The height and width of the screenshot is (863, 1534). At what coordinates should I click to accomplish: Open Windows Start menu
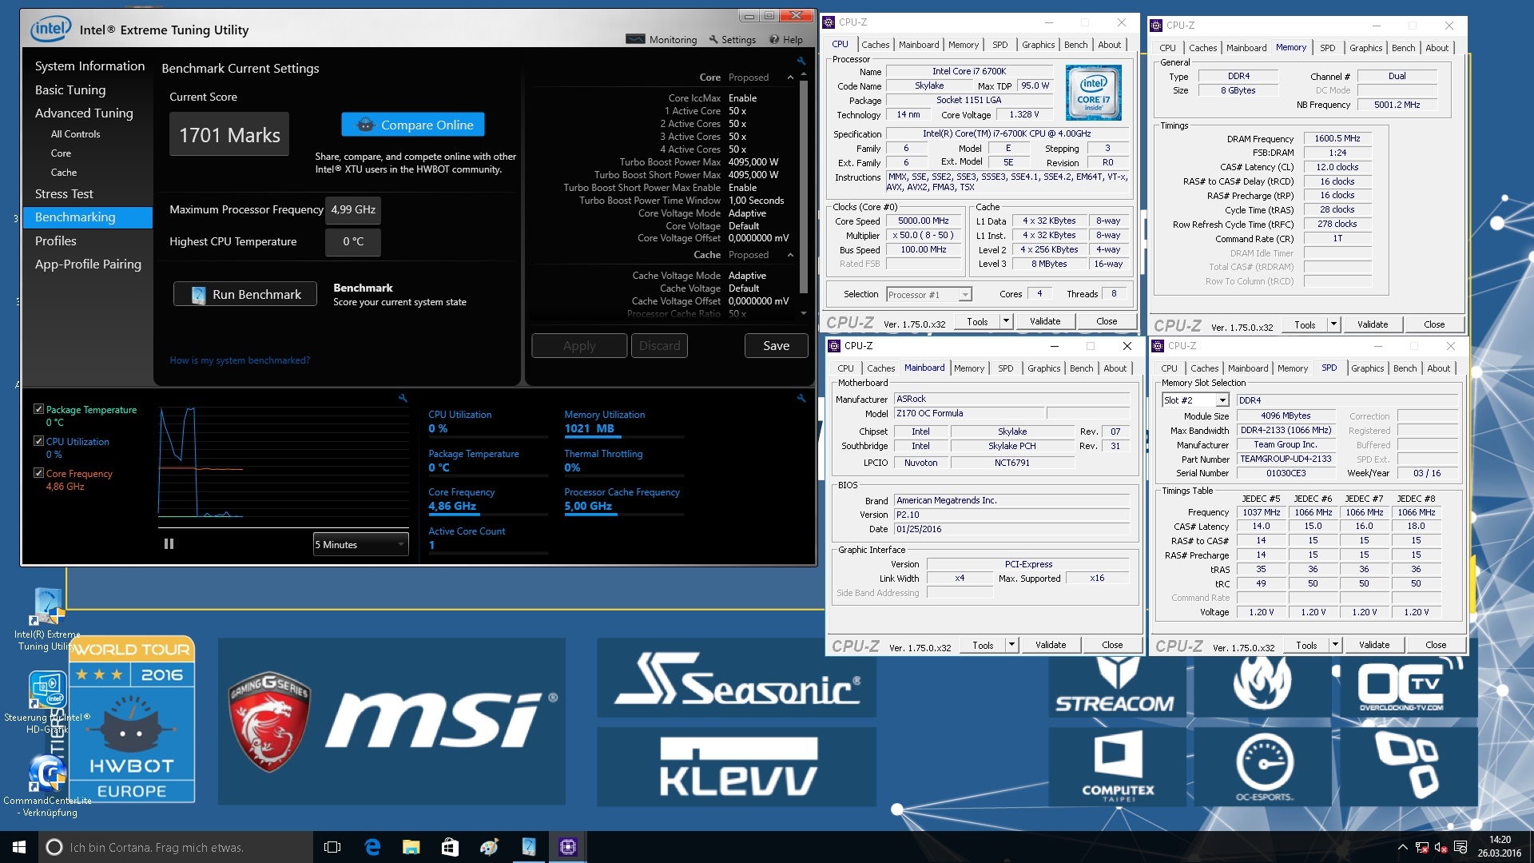click(x=19, y=847)
